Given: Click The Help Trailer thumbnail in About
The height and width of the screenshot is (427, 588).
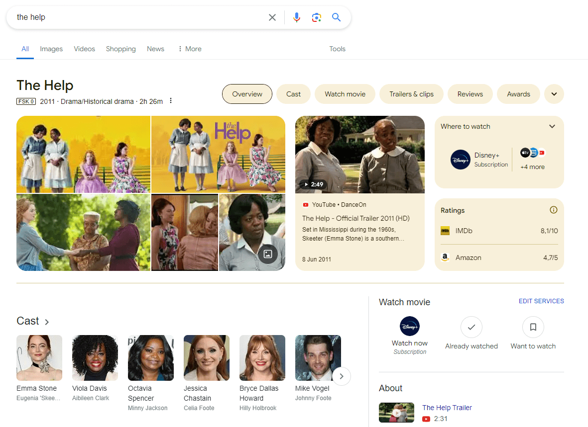Looking at the screenshot, I should pyautogui.click(x=396, y=413).
